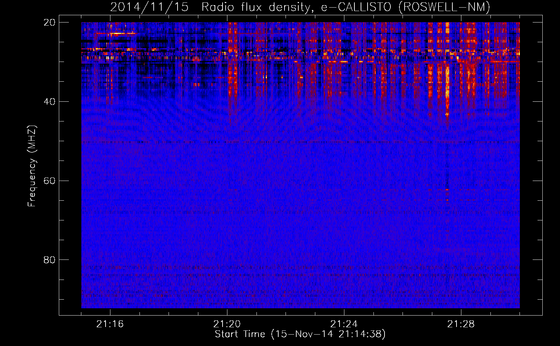Click the 21:20 time tick label
This screenshot has height=346, width=560.
(227, 324)
